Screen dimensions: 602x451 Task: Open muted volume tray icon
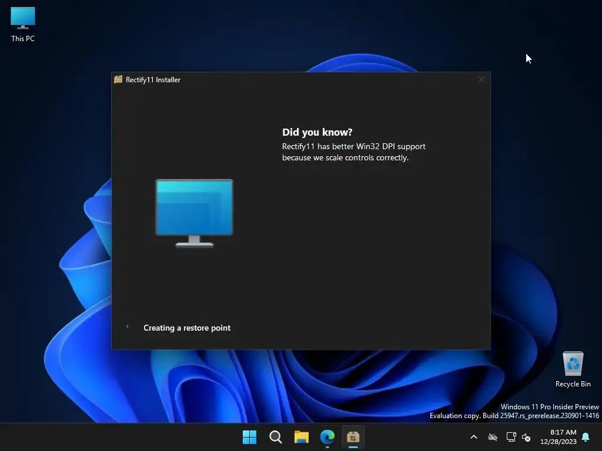point(526,437)
